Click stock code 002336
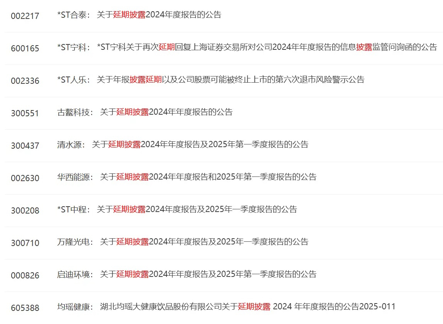 [25, 81]
